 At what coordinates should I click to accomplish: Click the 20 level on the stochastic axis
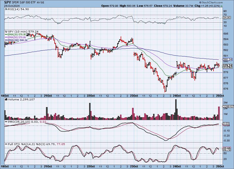click(x=225, y=159)
